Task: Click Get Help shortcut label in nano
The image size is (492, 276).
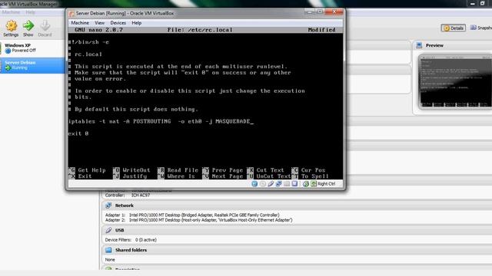Action: 91,170
